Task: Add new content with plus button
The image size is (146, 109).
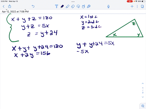Action: pyautogui.click(x=132, y=6)
